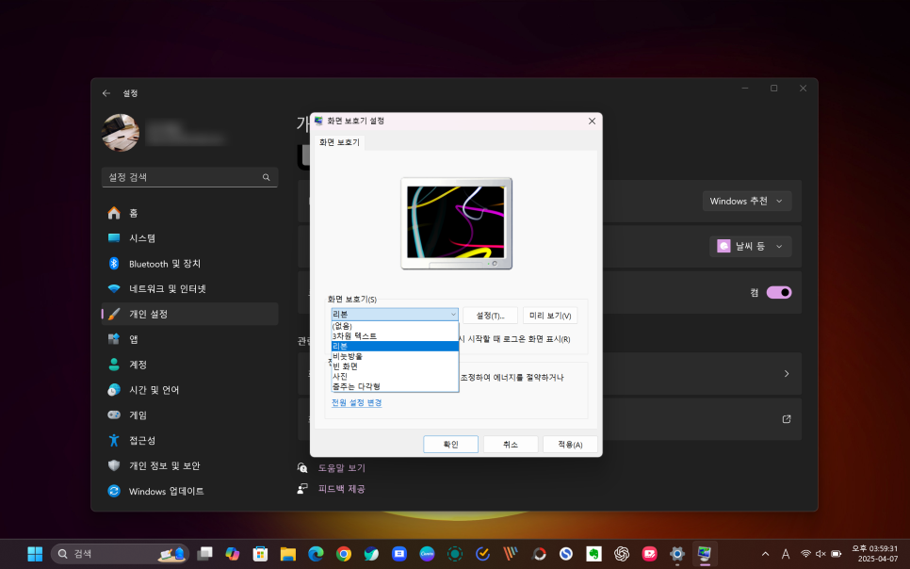910x569 pixels.
Task: Close the 화면 보호기 설정 dialog
Action: (592, 121)
